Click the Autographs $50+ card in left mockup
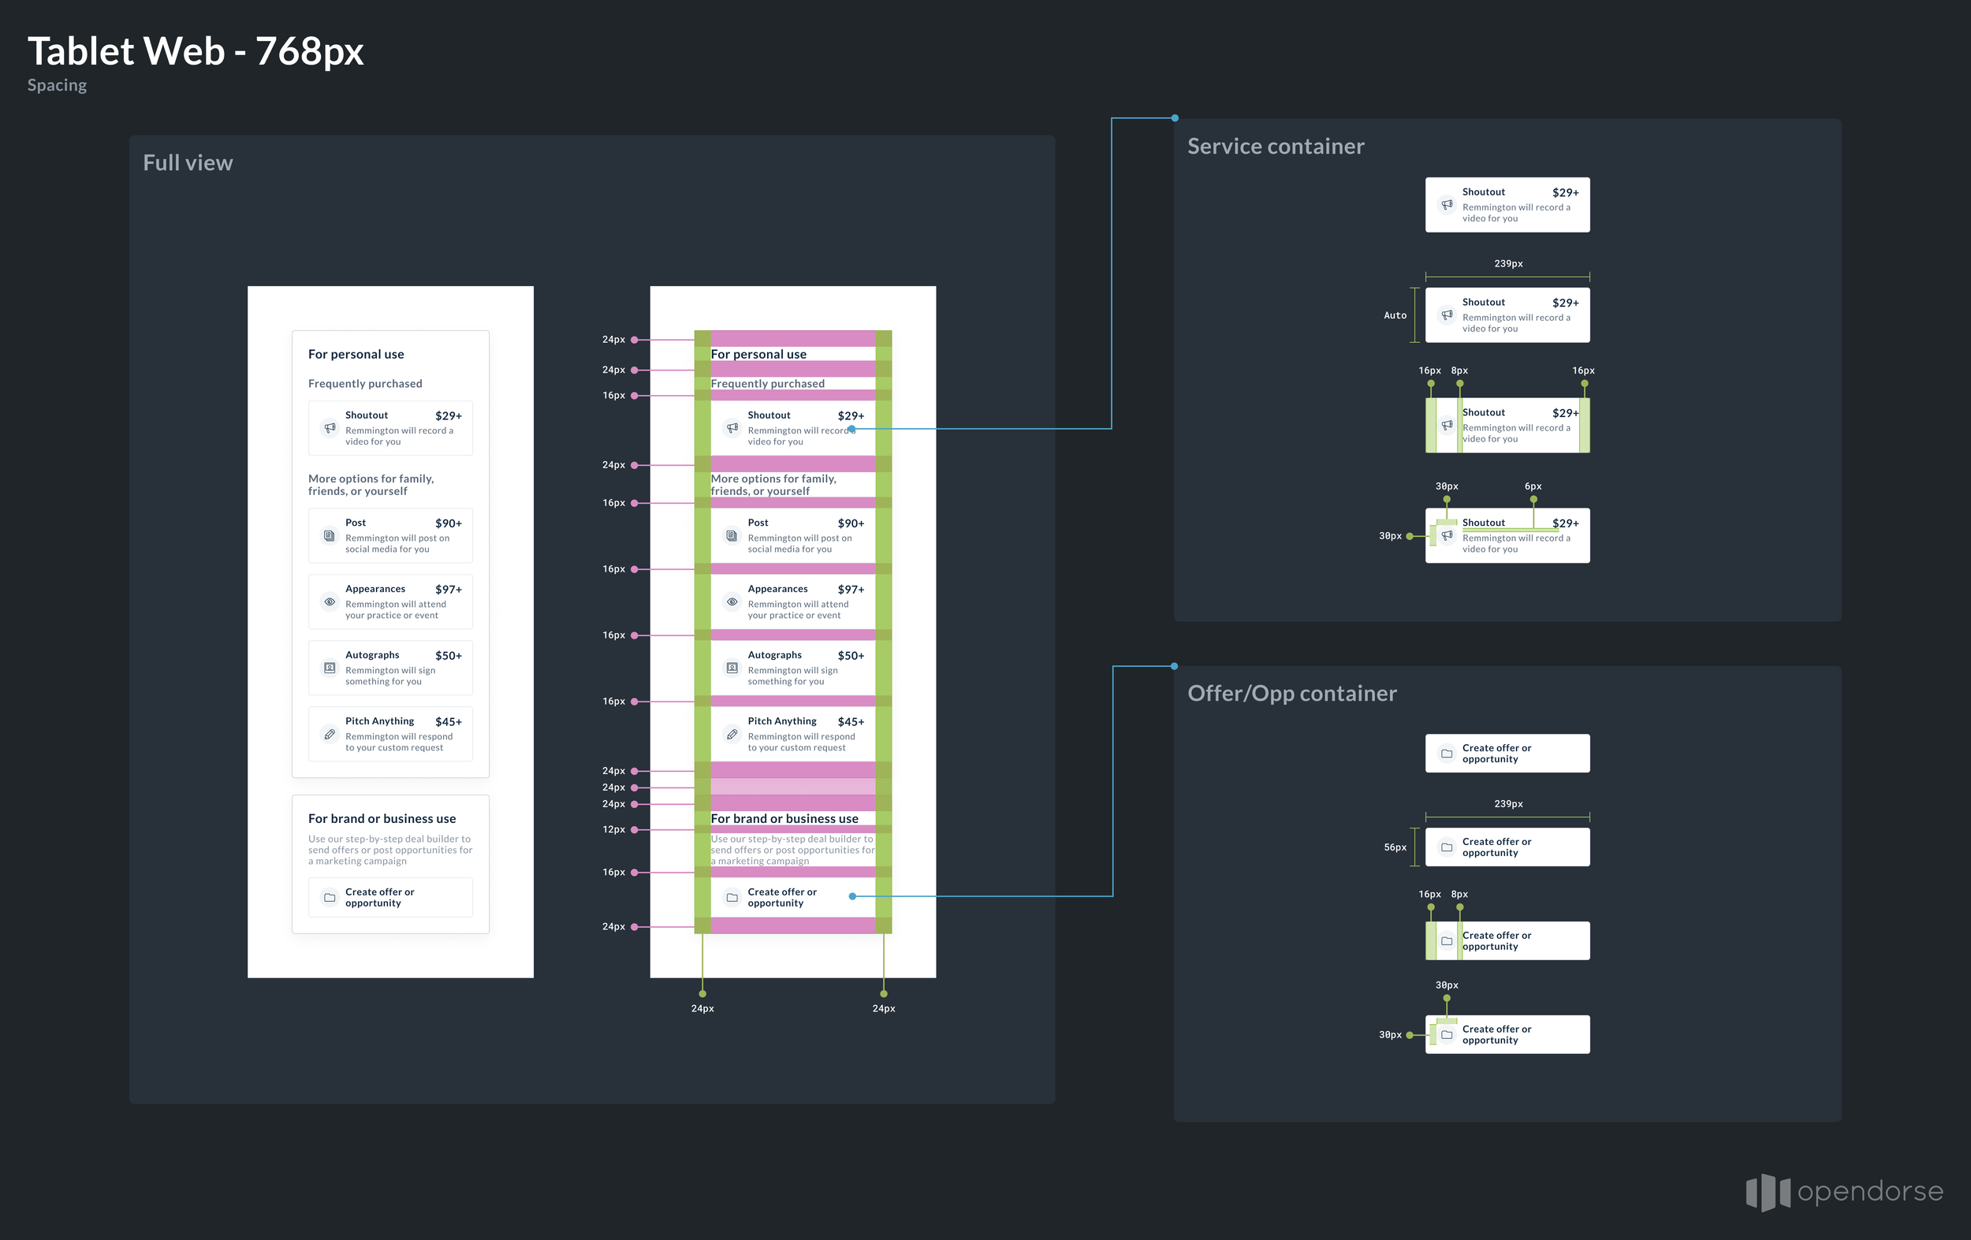Viewport: 1971px width, 1240px height. [390, 668]
